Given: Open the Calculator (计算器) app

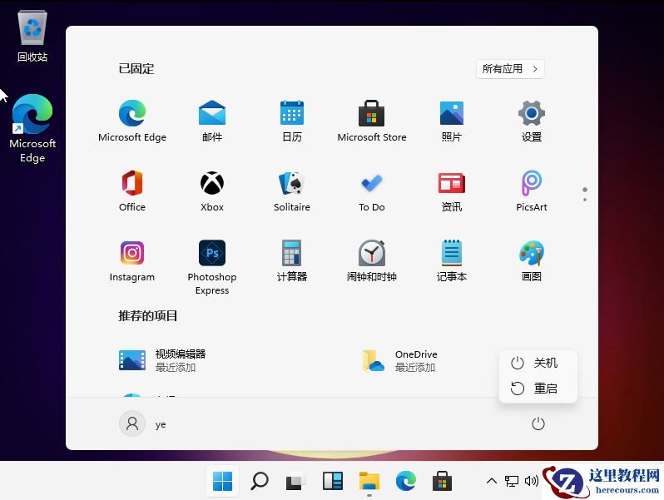Looking at the screenshot, I should pyautogui.click(x=292, y=260).
